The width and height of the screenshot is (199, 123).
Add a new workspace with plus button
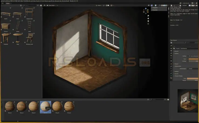(11, 3)
